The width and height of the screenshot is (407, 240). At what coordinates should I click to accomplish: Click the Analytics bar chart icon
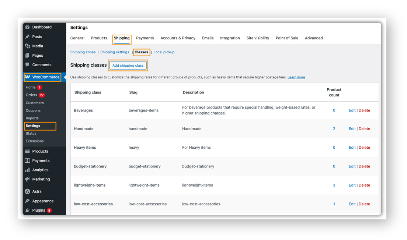pos(28,170)
